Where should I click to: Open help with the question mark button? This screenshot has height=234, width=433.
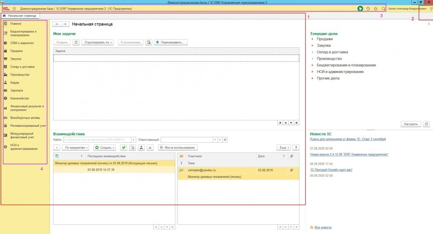296,148
